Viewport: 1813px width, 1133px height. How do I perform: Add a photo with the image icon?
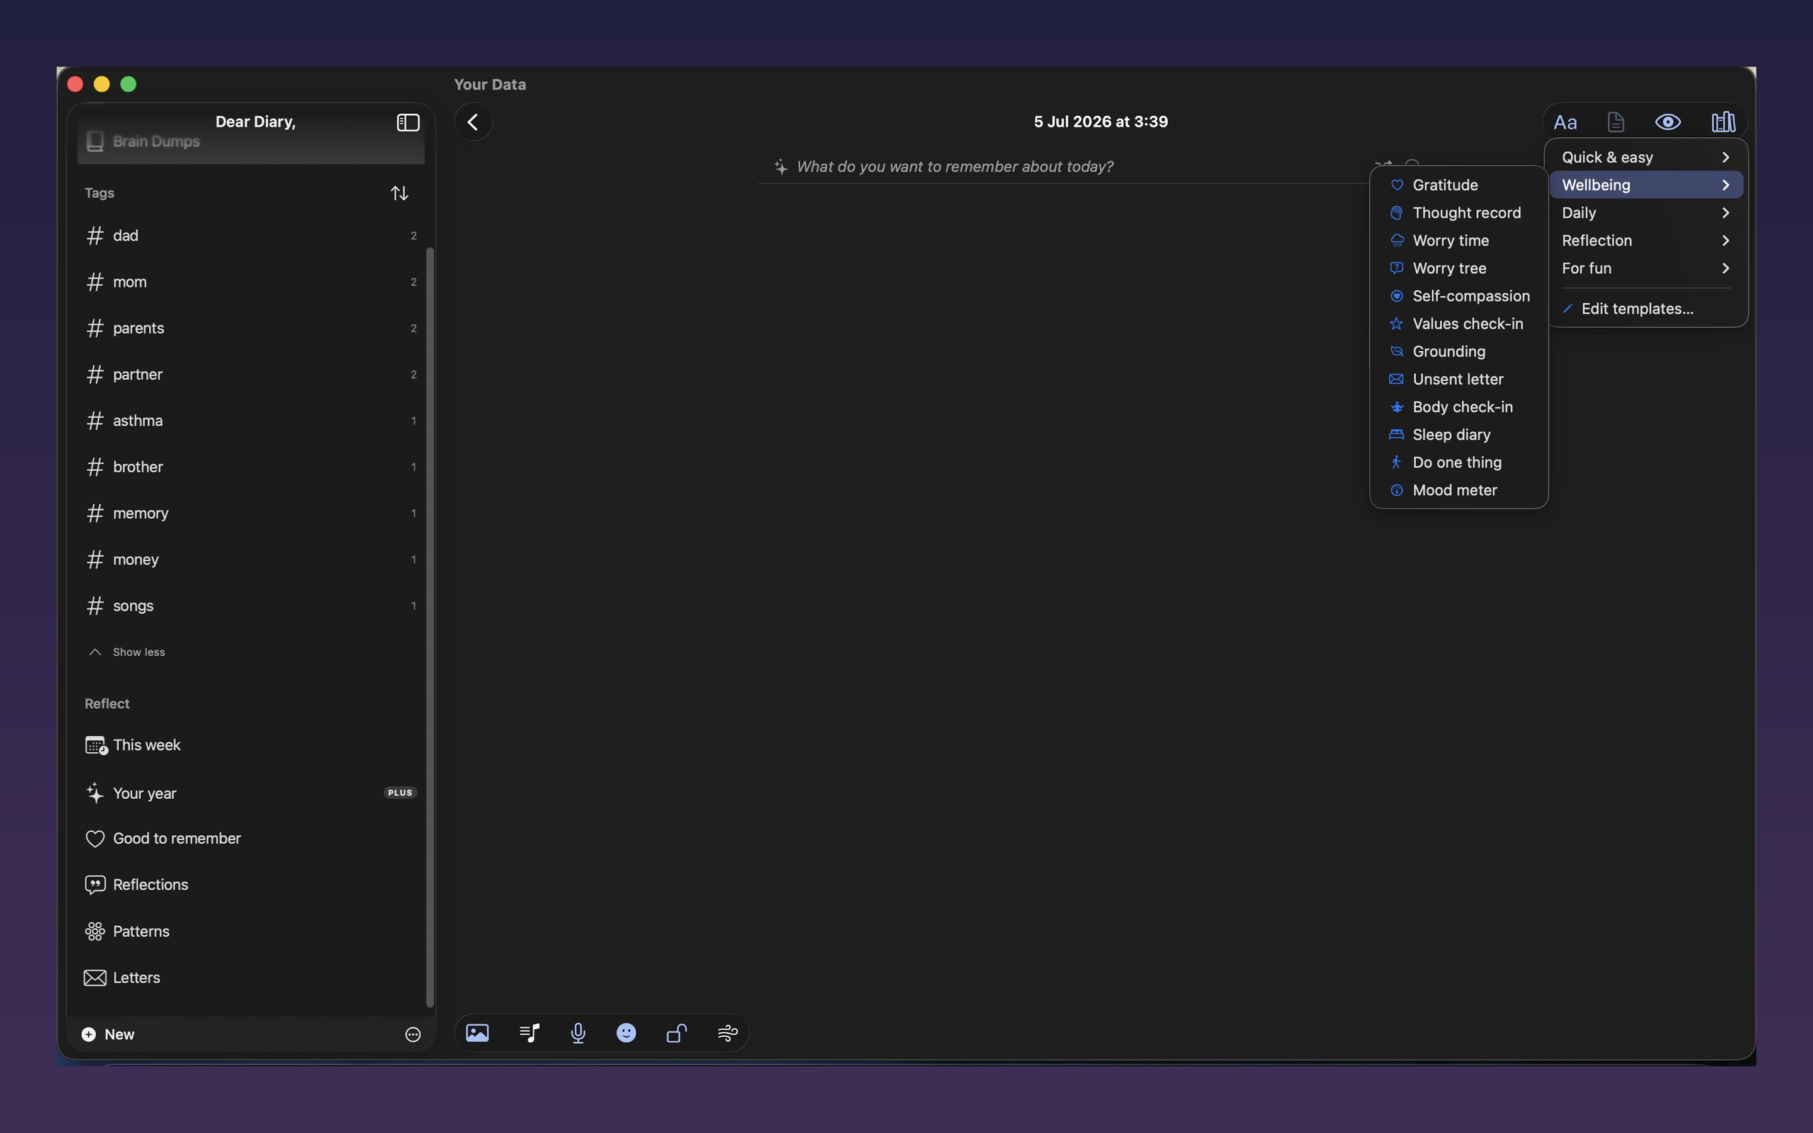(x=477, y=1034)
